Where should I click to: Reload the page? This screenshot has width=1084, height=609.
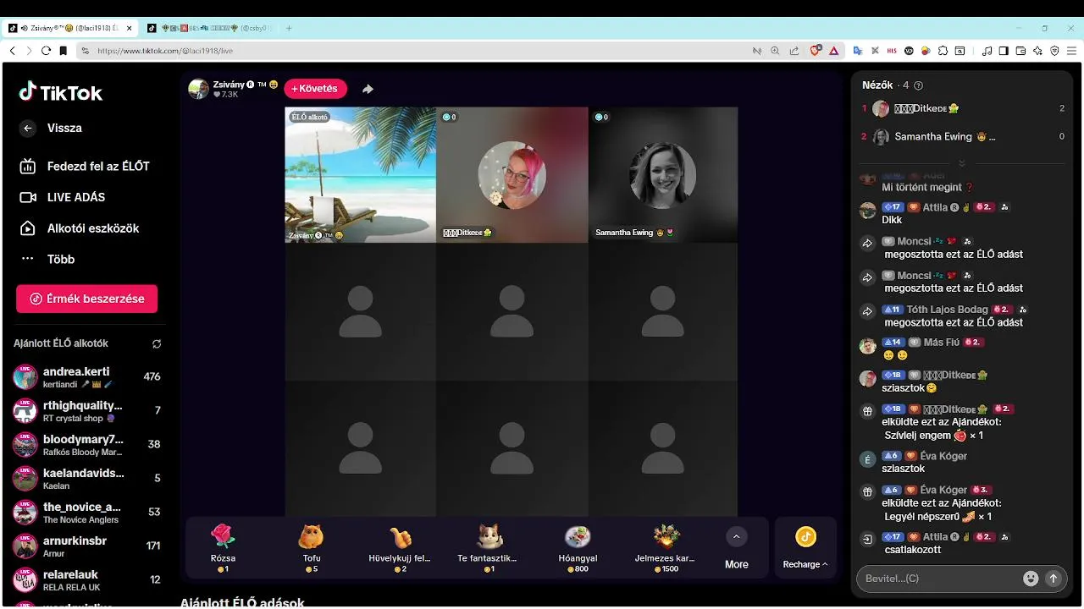pyautogui.click(x=46, y=51)
